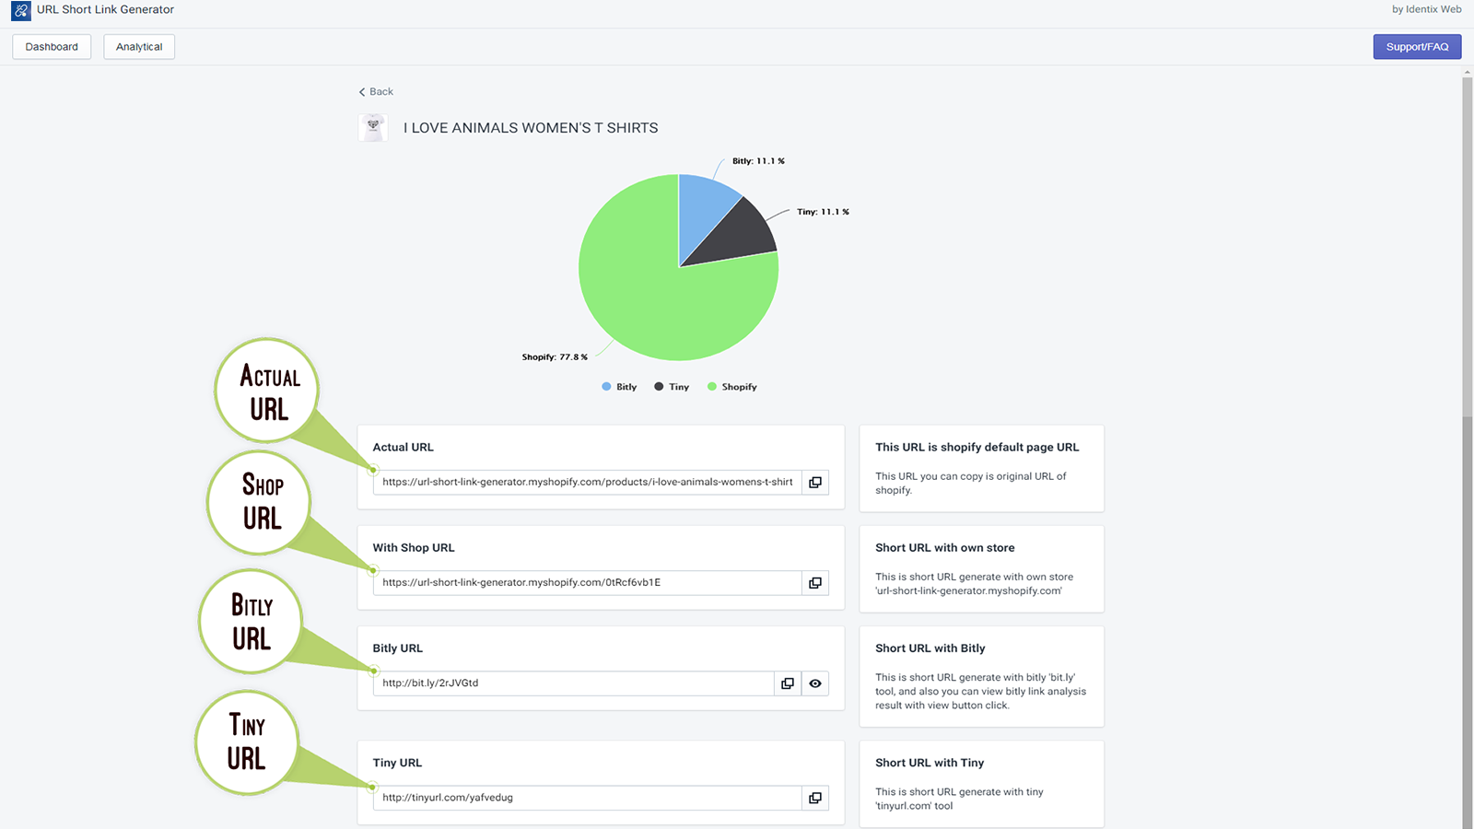Screen dimensions: 1474x829
Task: Click the back chevron icon beside Back
Action: pyautogui.click(x=361, y=91)
